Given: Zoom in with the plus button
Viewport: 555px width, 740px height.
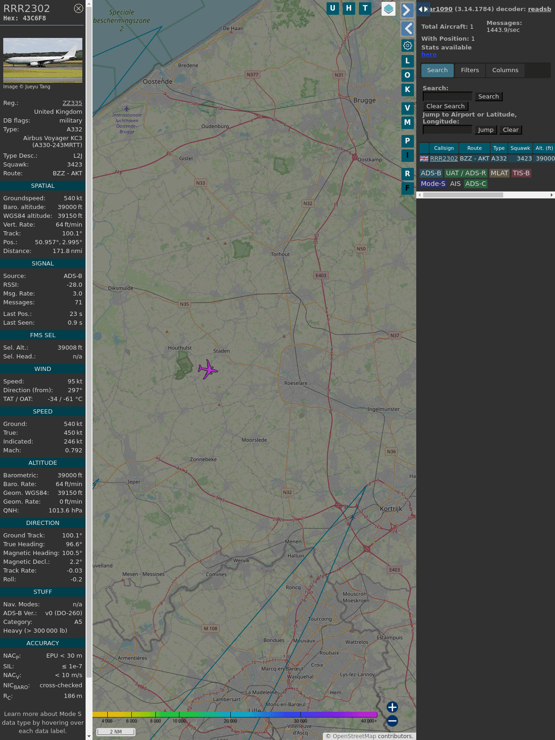Looking at the screenshot, I should coord(392,707).
